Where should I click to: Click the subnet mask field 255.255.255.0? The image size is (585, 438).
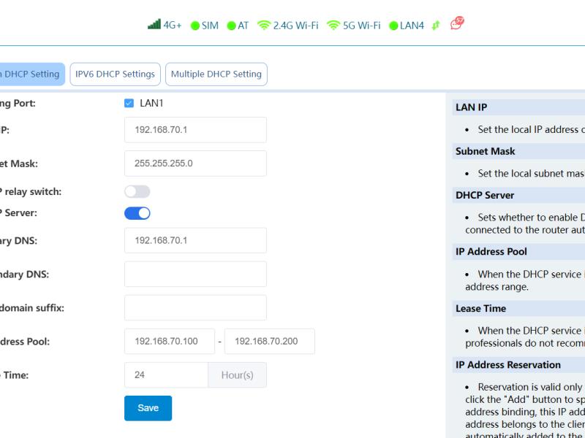coord(195,164)
